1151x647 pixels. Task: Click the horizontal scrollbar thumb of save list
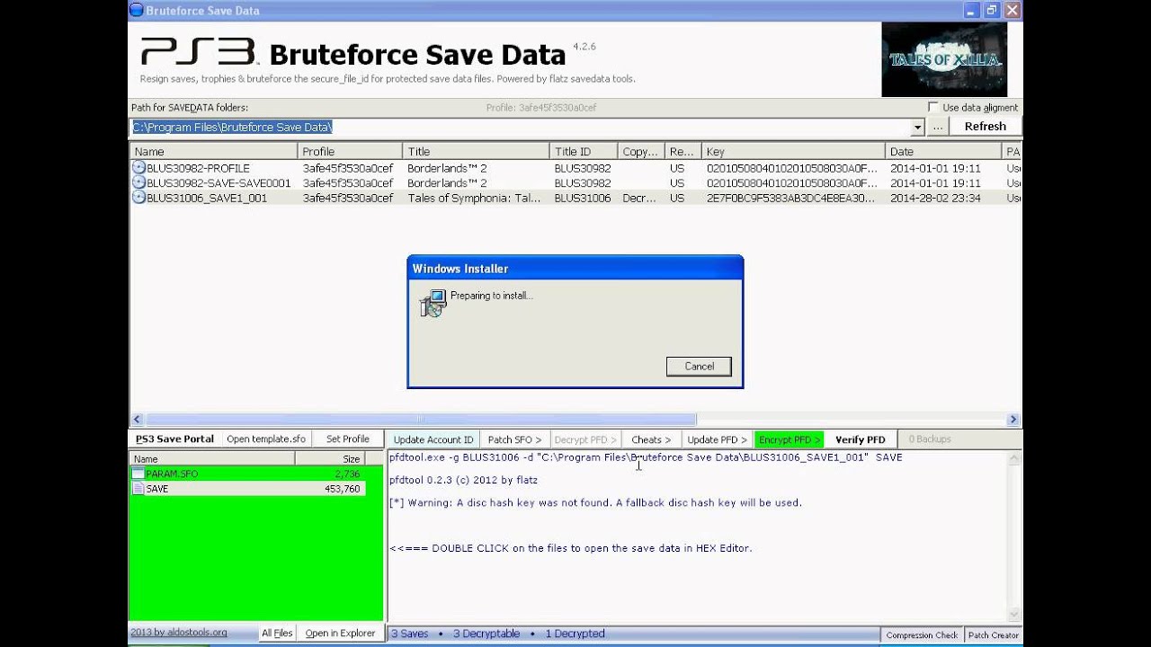(x=421, y=420)
